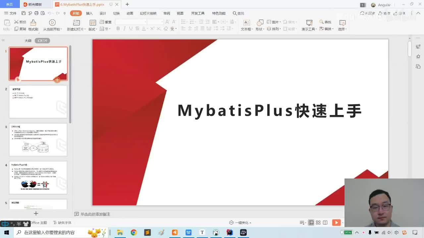The height and width of the screenshot is (238, 424).
Task: Add slide with plus below thumbnails
Action: pos(36,214)
